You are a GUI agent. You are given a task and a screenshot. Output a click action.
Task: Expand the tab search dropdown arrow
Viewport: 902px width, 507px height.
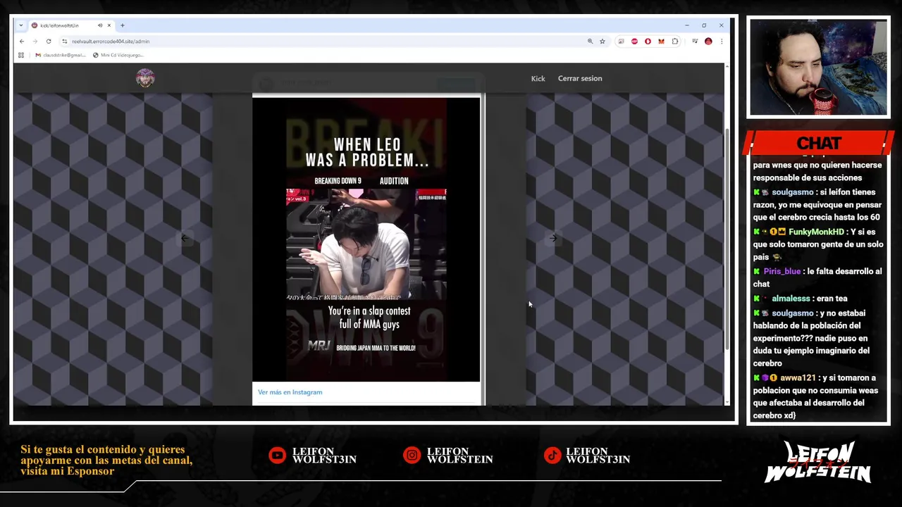point(21,25)
